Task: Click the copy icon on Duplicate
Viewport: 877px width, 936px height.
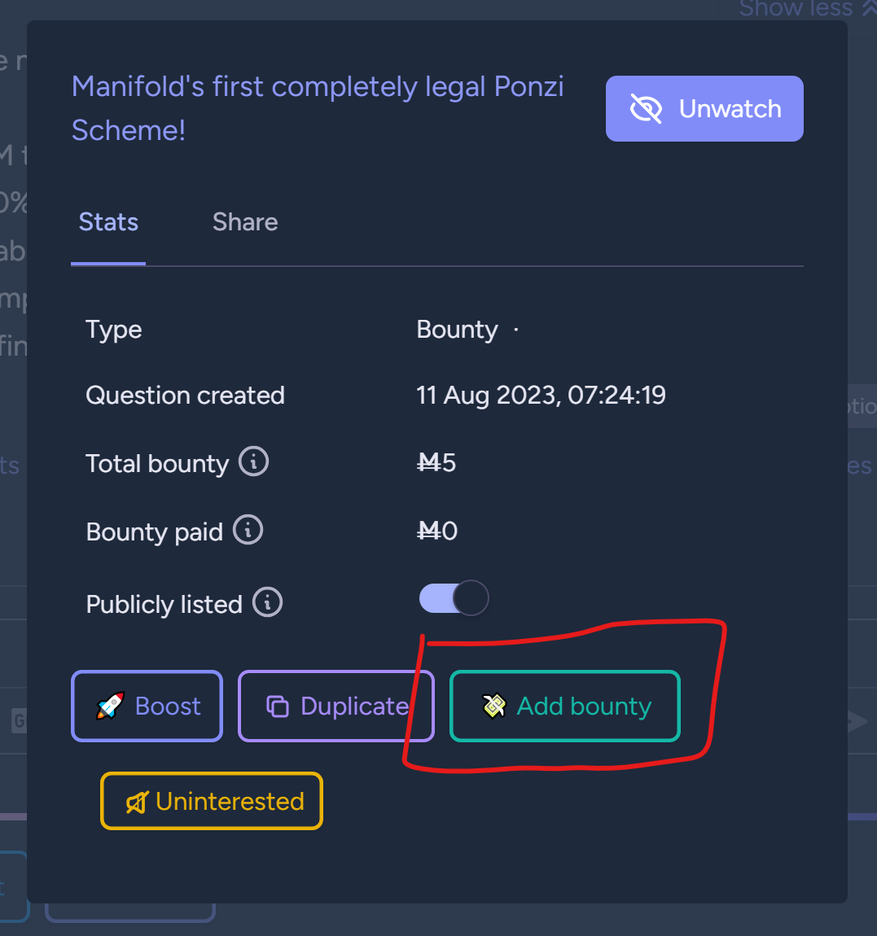Action: (x=277, y=706)
